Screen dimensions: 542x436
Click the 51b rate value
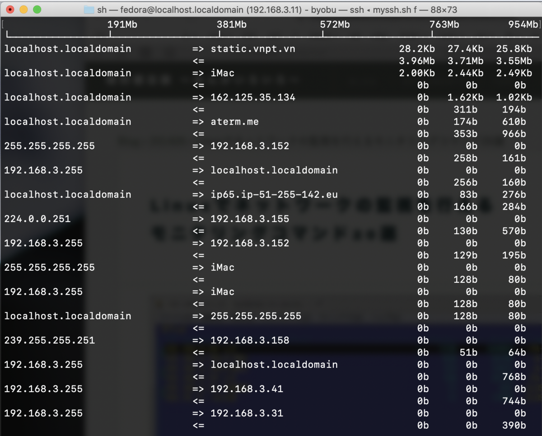point(468,352)
